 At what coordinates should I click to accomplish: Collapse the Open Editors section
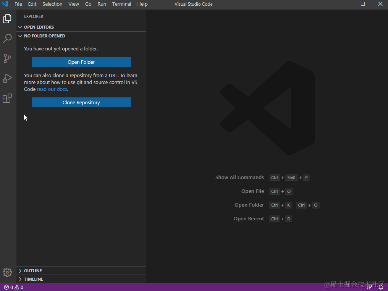[81, 27]
